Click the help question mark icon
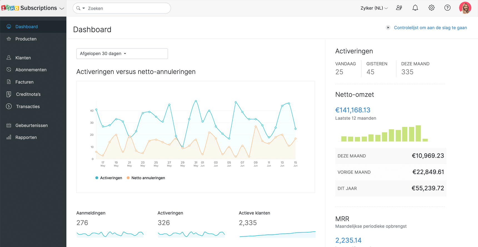478x247 pixels. (x=447, y=8)
